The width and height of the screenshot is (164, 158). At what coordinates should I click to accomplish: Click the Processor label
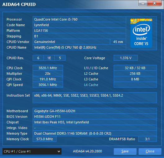(x=14, y=19)
